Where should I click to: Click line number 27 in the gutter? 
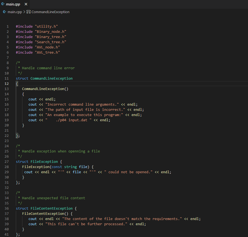tap(7, 162)
